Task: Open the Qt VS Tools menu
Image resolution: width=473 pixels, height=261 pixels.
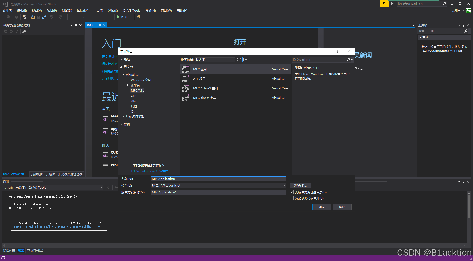Action: (132, 10)
